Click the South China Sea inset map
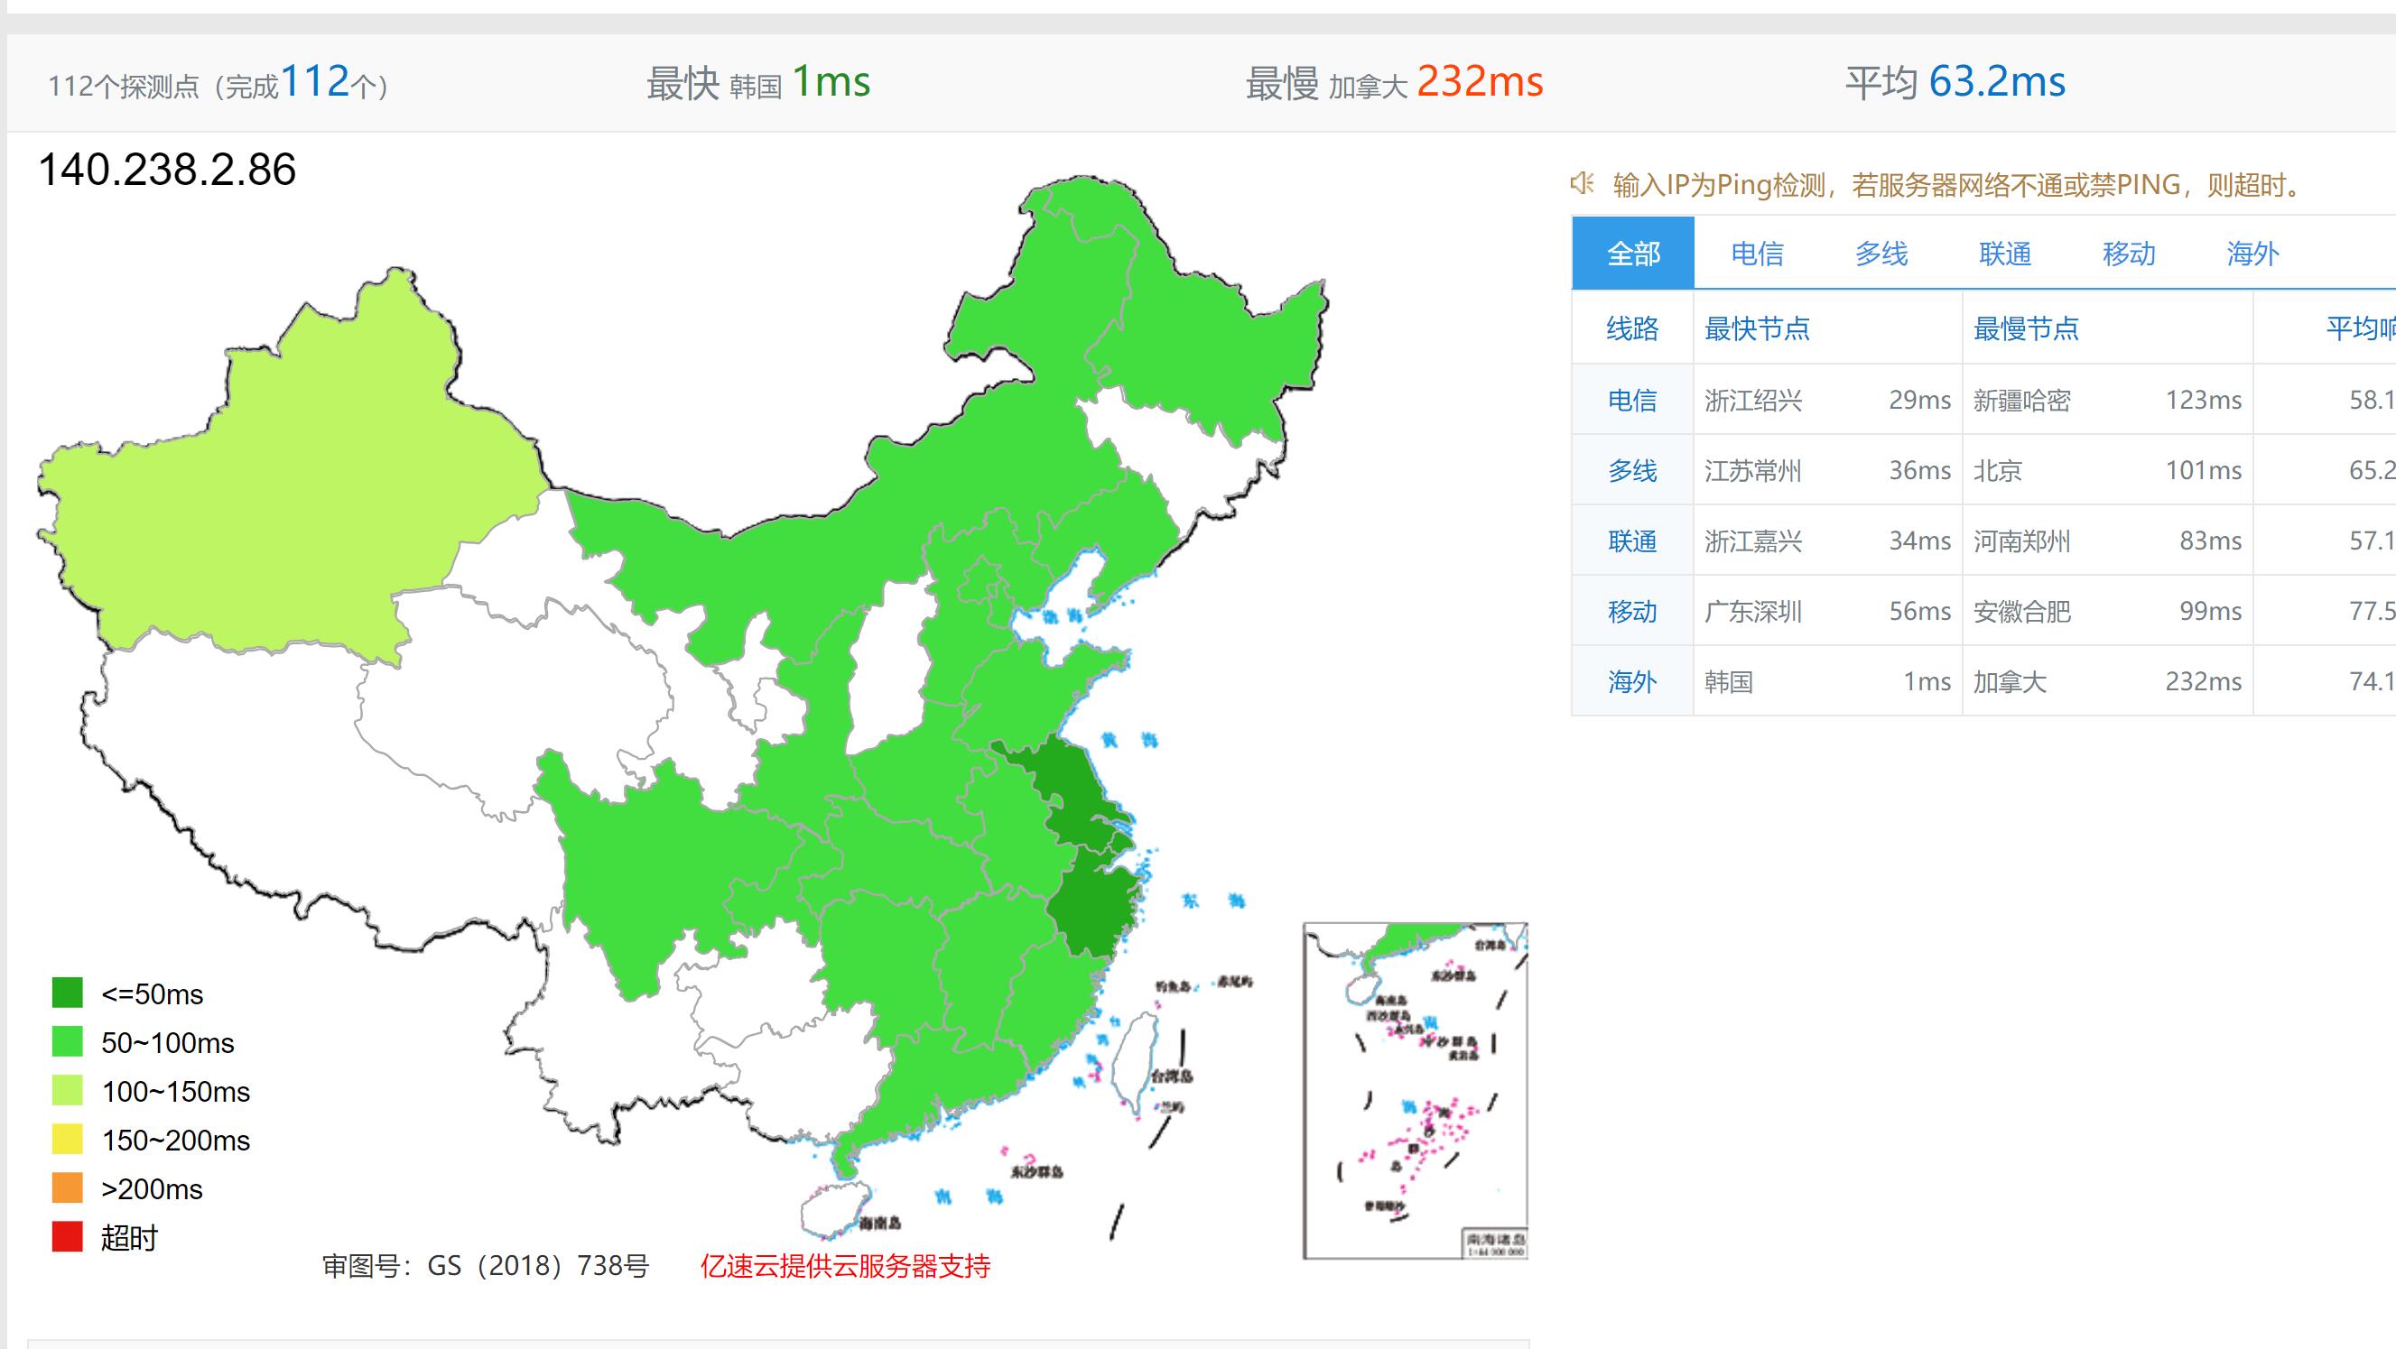 pyautogui.click(x=1415, y=1091)
